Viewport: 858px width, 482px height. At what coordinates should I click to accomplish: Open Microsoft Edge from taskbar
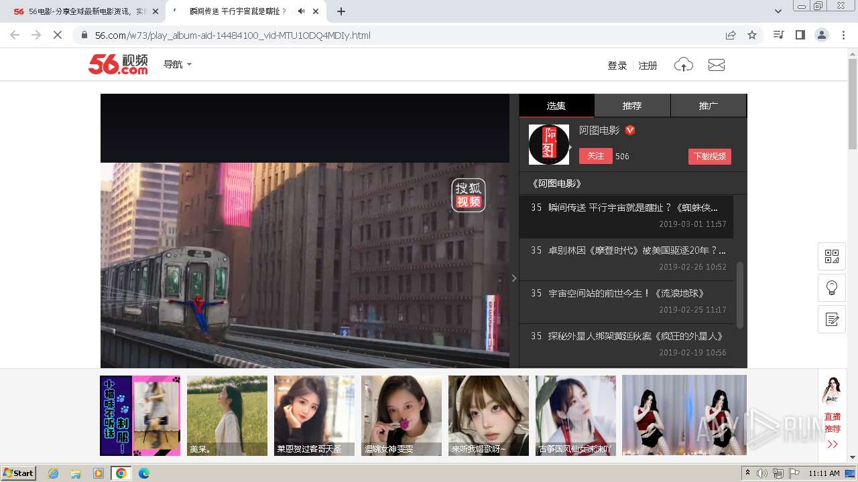tap(143, 473)
